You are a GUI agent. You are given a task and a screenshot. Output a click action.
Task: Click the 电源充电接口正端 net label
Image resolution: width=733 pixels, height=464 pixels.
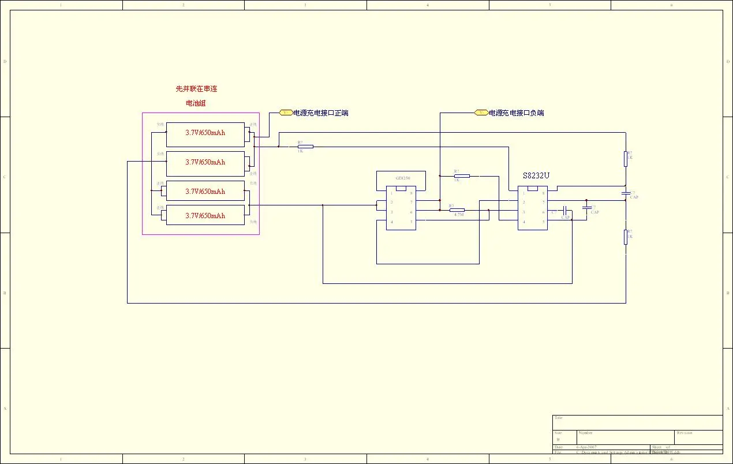pyautogui.click(x=321, y=113)
